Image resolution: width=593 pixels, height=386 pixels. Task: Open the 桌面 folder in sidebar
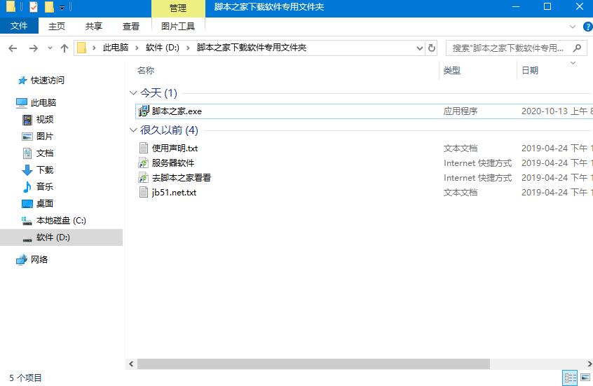pos(45,203)
